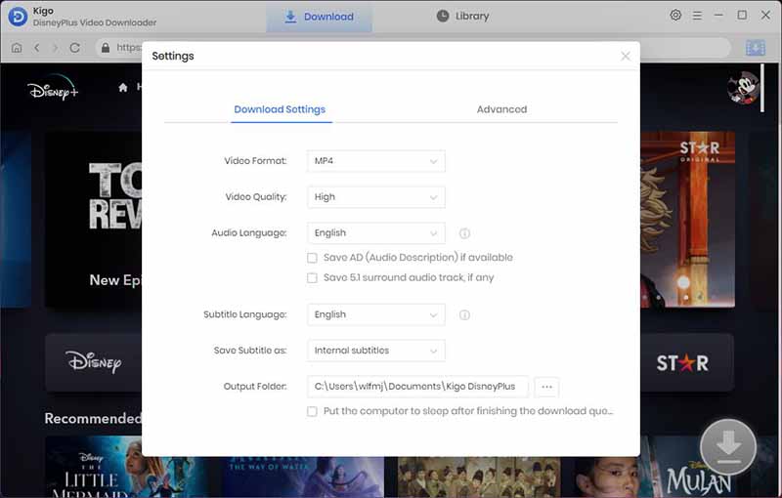Switch to the Library tab
The height and width of the screenshot is (498, 782).
[462, 17]
